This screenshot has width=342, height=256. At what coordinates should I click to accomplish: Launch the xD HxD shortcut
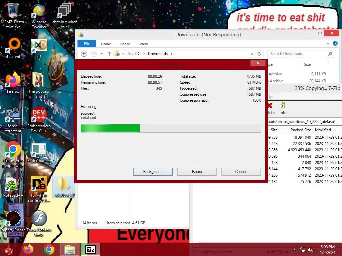pos(39,48)
